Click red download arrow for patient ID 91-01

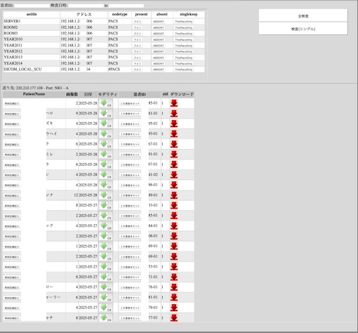174,155
